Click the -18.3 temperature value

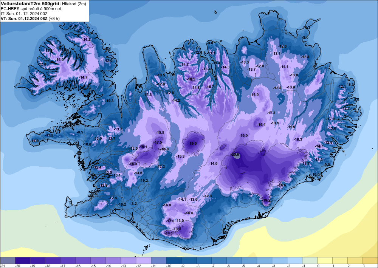click(x=298, y=139)
